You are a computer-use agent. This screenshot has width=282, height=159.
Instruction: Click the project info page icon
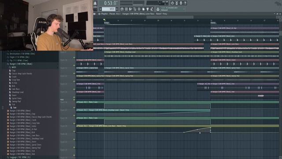pyautogui.click(x=143, y=9)
